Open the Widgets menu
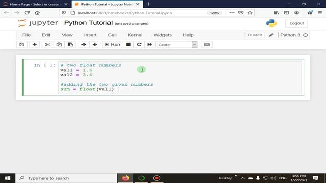The image size is (326, 183). [162, 35]
